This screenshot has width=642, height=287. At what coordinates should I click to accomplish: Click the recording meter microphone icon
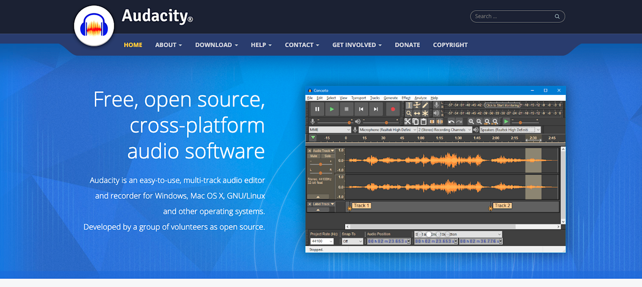(x=436, y=105)
